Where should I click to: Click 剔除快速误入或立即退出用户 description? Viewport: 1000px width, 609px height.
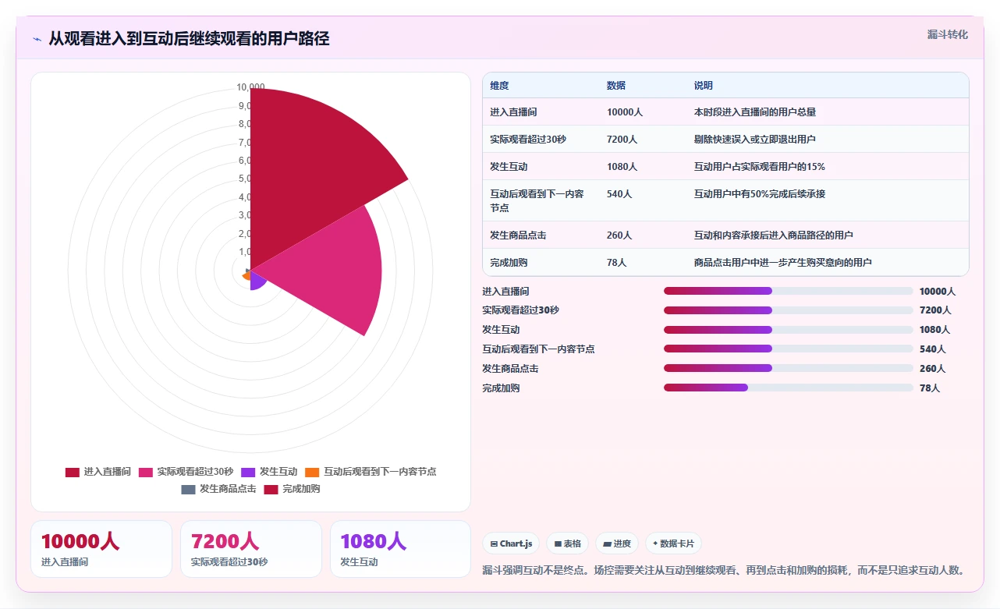tap(755, 140)
